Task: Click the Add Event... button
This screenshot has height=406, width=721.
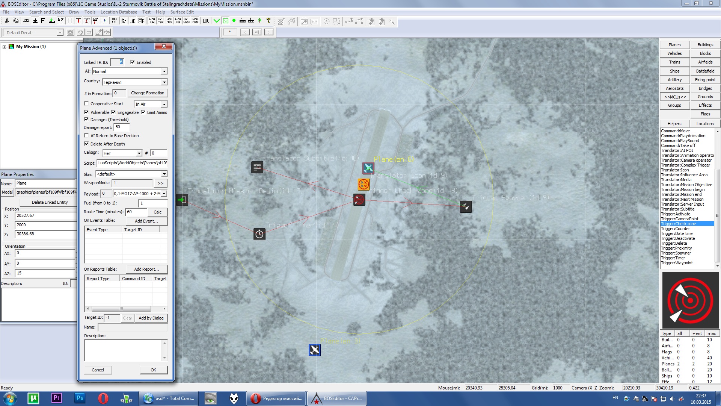Action: (146, 221)
